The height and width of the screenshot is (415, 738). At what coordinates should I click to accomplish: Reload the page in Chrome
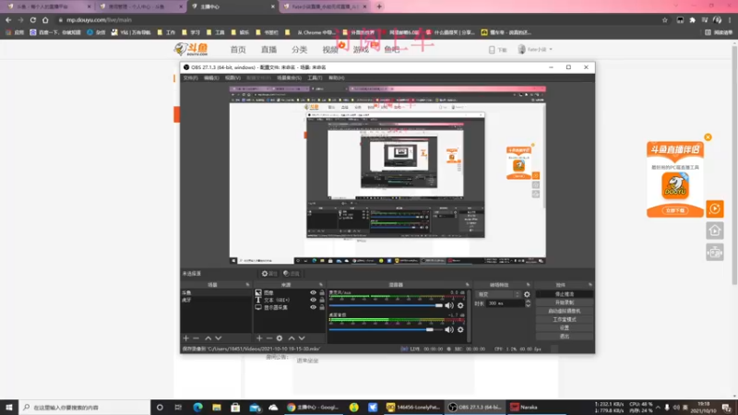33,19
